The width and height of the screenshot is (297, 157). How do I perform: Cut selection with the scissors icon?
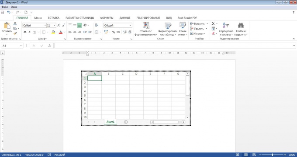click(x=15, y=23)
